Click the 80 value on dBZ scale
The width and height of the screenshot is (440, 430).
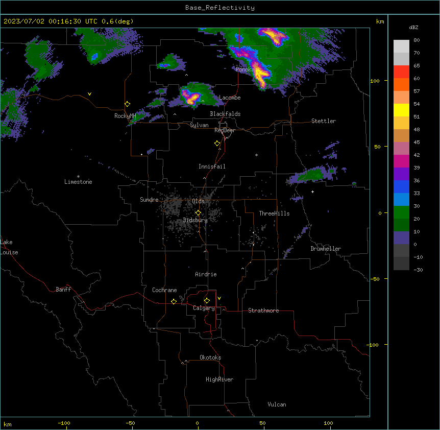417,40
